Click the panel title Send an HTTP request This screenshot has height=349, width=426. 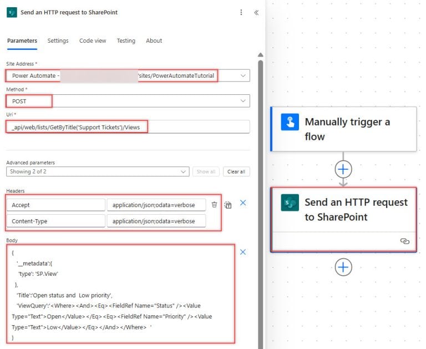pyautogui.click(x=69, y=13)
